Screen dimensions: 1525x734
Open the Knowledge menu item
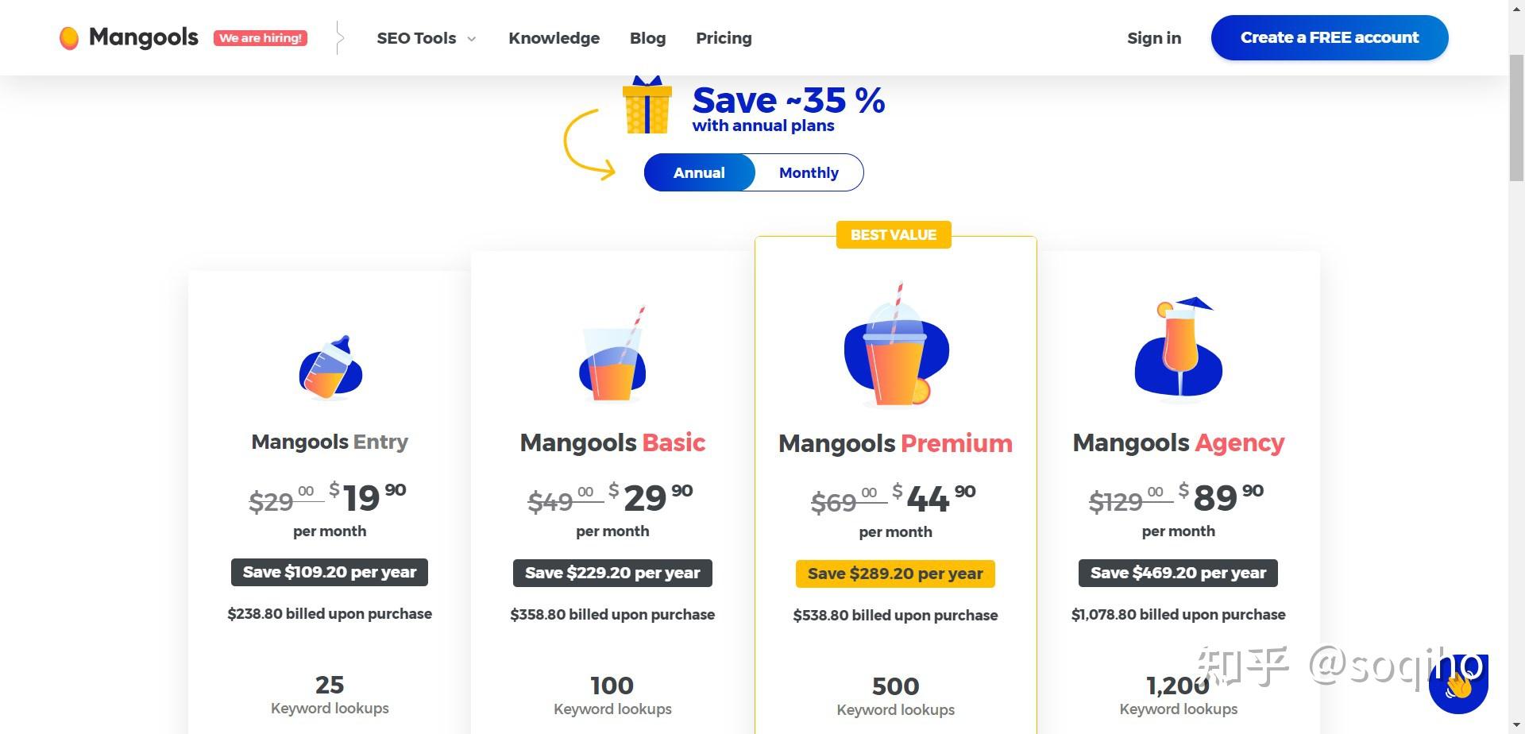(554, 37)
